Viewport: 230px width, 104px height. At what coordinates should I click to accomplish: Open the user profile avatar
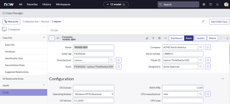click(x=226, y=4)
